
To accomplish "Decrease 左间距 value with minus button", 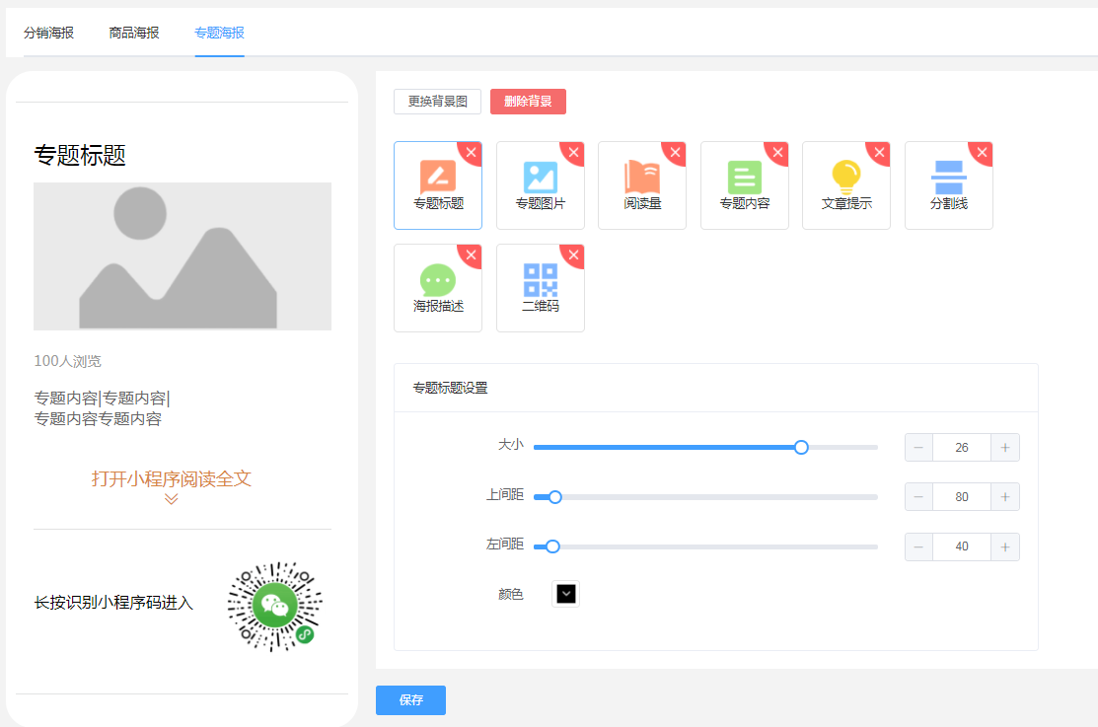I will [918, 547].
